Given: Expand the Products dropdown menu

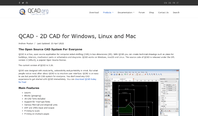Looking at the screenshot, I should pos(108,12).
